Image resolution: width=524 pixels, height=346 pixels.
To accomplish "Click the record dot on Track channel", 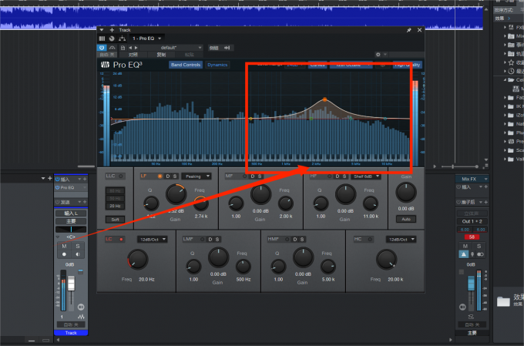I will click(x=64, y=254).
